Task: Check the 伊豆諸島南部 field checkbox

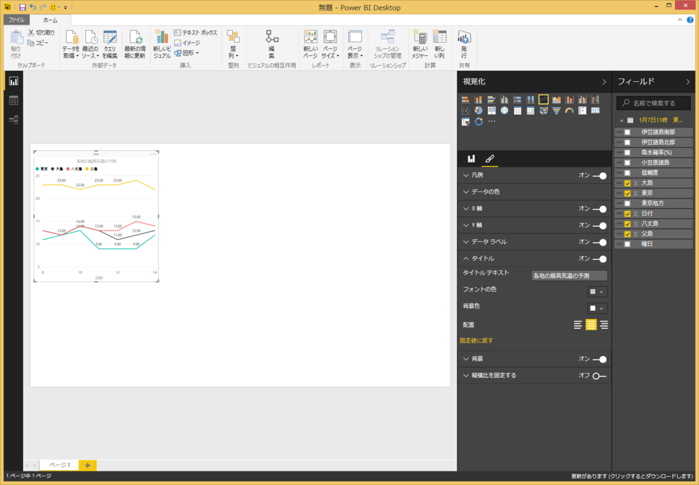Action: tap(627, 132)
